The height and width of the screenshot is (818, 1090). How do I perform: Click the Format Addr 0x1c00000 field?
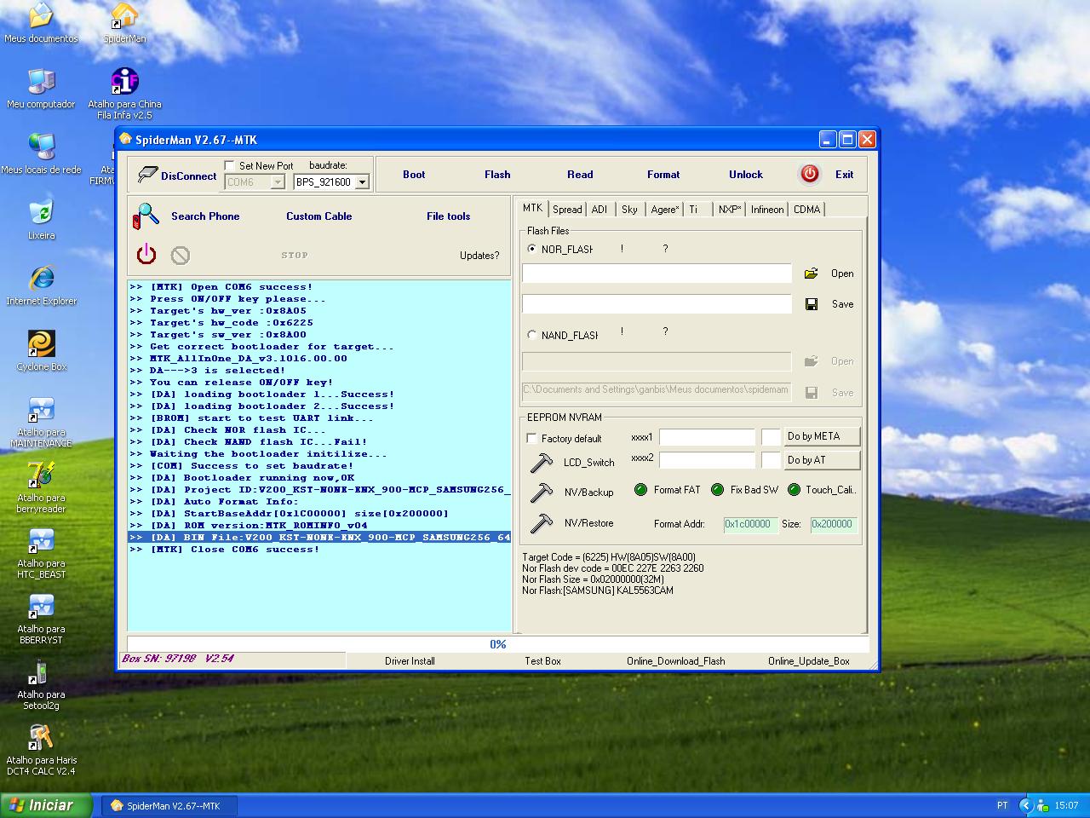pyautogui.click(x=750, y=524)
